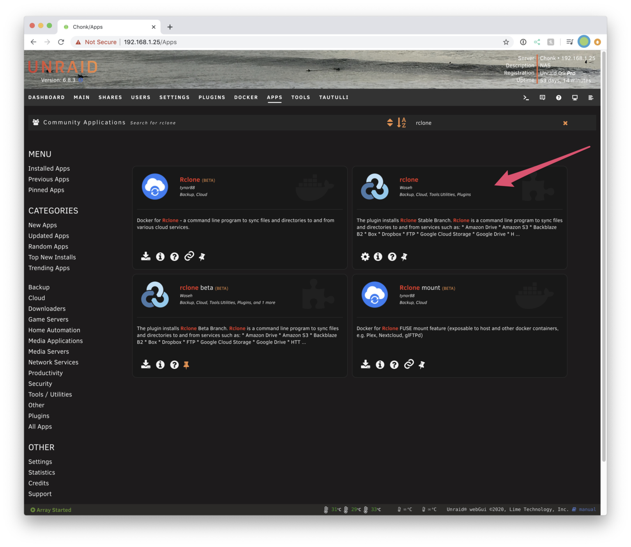Pin the Rclone mount app
The width and height of the screenshot is (631, 547).
pyautogui.click(x=422, y=365)
